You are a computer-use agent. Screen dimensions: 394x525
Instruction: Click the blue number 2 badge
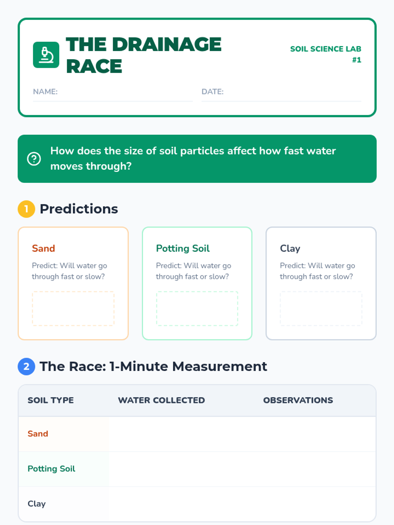pyautogui.click(x=26, y=367)
